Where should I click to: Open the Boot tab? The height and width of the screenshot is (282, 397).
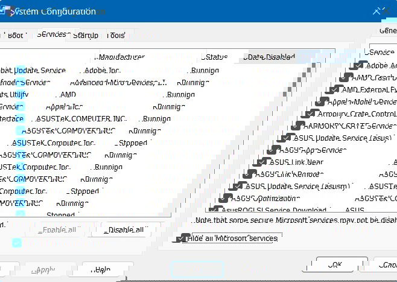click(16, 35)
